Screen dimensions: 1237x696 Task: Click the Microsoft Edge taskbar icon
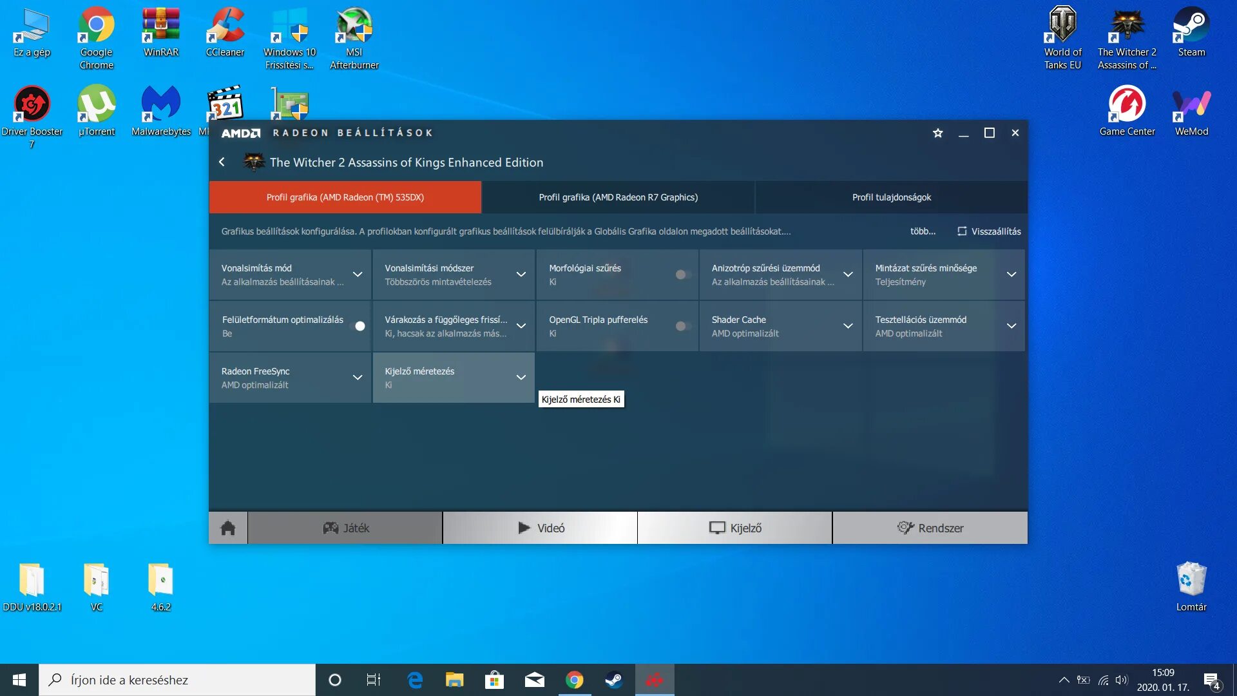(x=415, y=680)
